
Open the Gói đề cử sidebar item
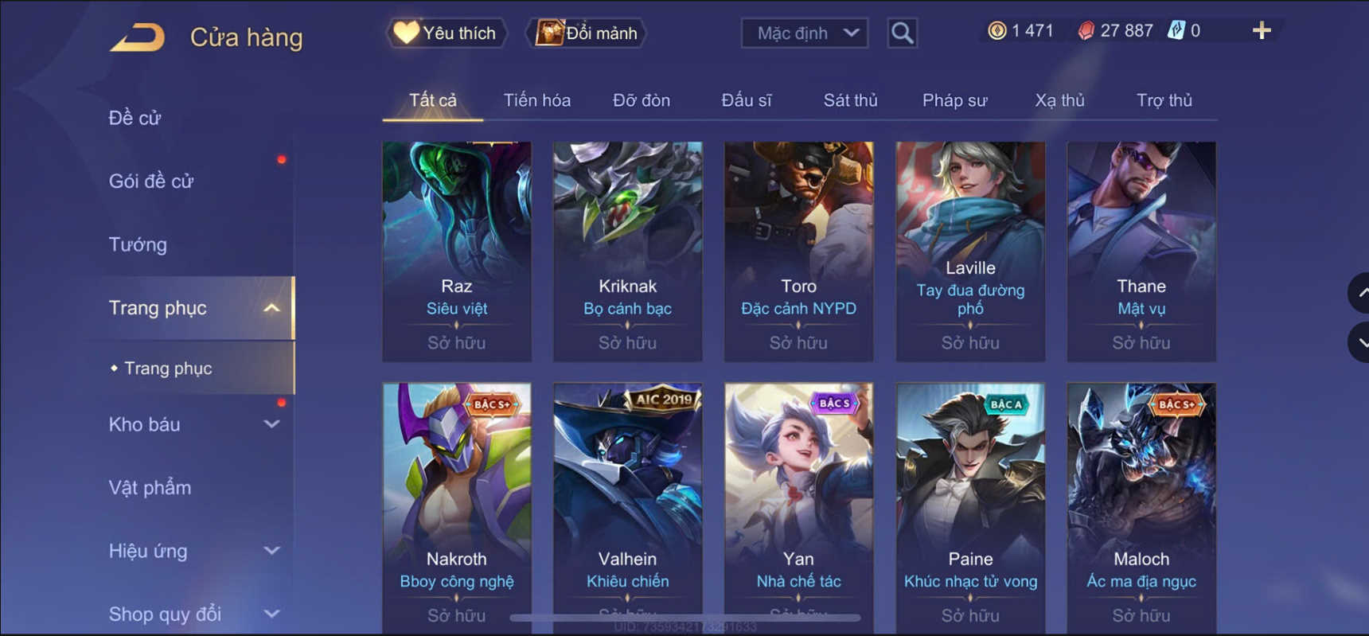pos(151,181)
